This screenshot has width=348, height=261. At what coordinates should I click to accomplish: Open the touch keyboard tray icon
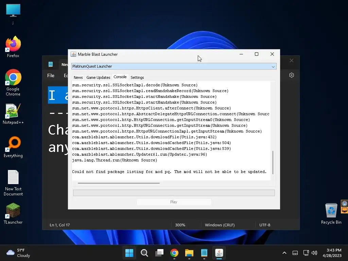coord(295,253)
